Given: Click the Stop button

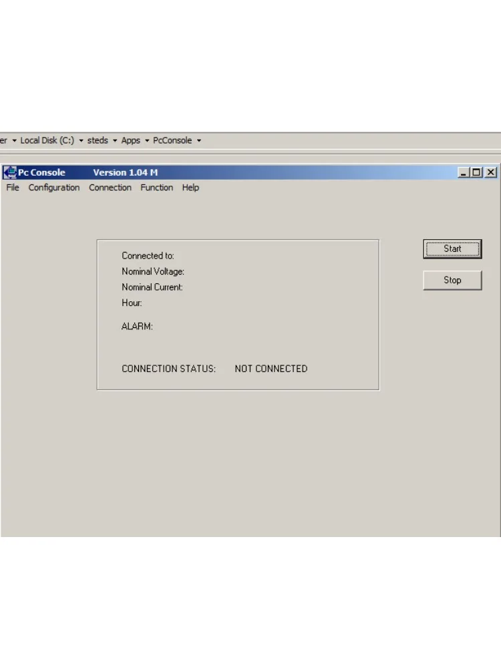Looking at the screenshot, I should [452, 281].
